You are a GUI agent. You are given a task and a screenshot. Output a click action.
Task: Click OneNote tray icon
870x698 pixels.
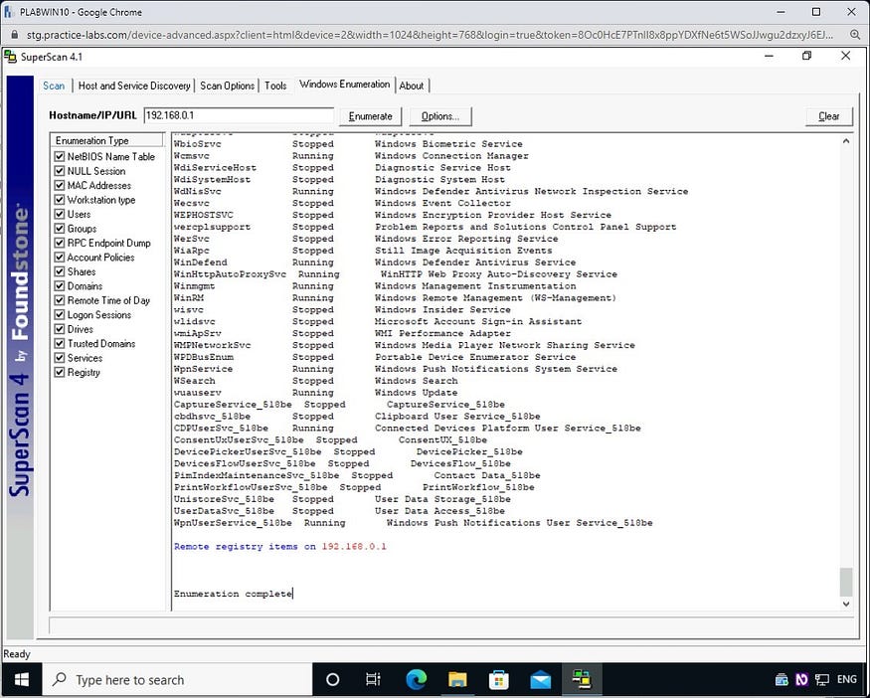[x=801, y=679]
